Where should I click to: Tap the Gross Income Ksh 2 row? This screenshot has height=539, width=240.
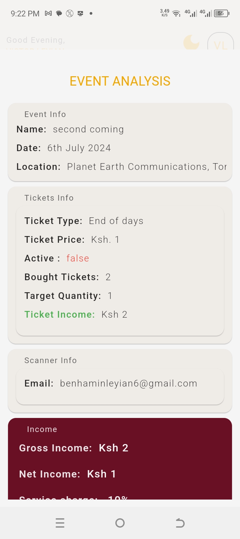pyautogui.click(x=74, y=448)
